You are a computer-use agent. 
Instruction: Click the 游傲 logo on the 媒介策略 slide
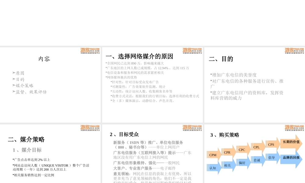(x=90, y=128)
